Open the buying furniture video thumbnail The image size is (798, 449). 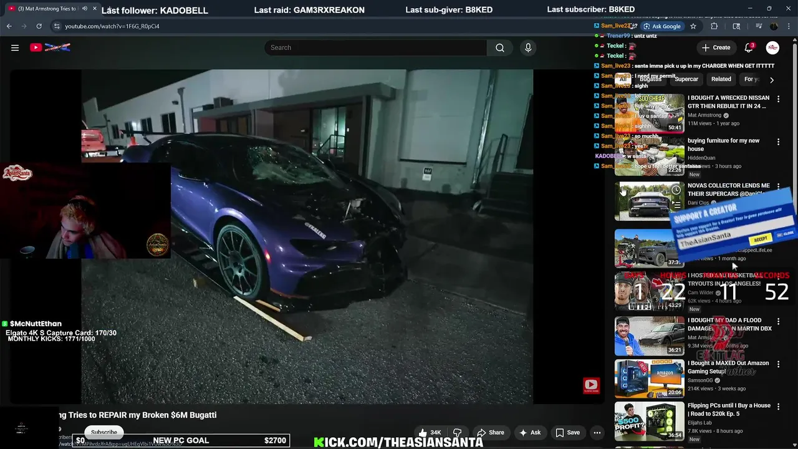tap(649, 156)
